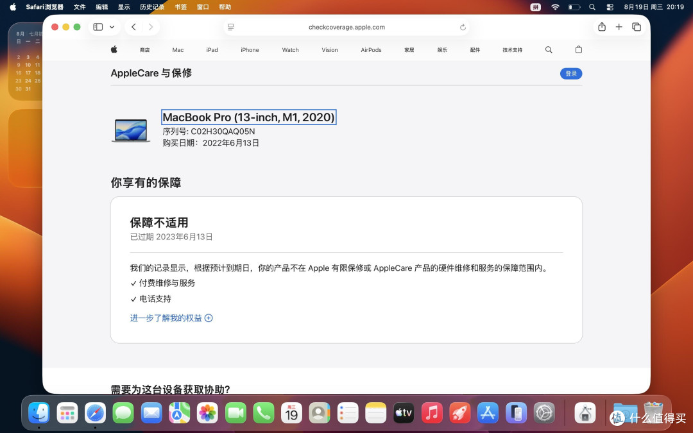Open the 配件 navigation link
Viewport: 693px width, 433px height.
(475, 50)
